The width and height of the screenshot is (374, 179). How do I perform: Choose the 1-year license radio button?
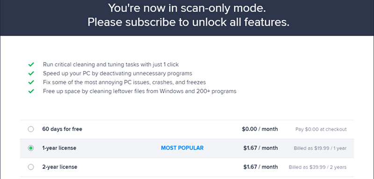tap(31, 148)
